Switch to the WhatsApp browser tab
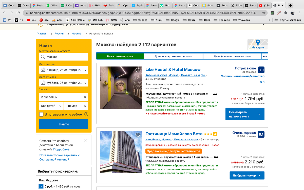Viewport: 304px width, 190px height. click(x=52, y=5)
